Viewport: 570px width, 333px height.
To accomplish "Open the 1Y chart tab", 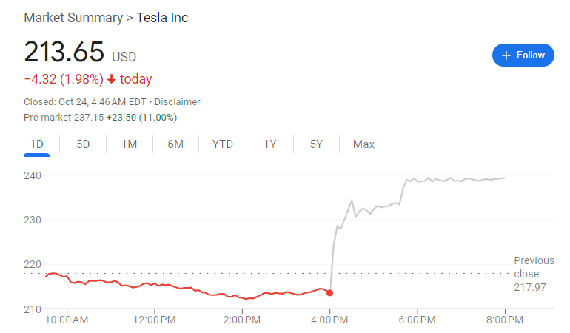I will (x=270, y=144).
